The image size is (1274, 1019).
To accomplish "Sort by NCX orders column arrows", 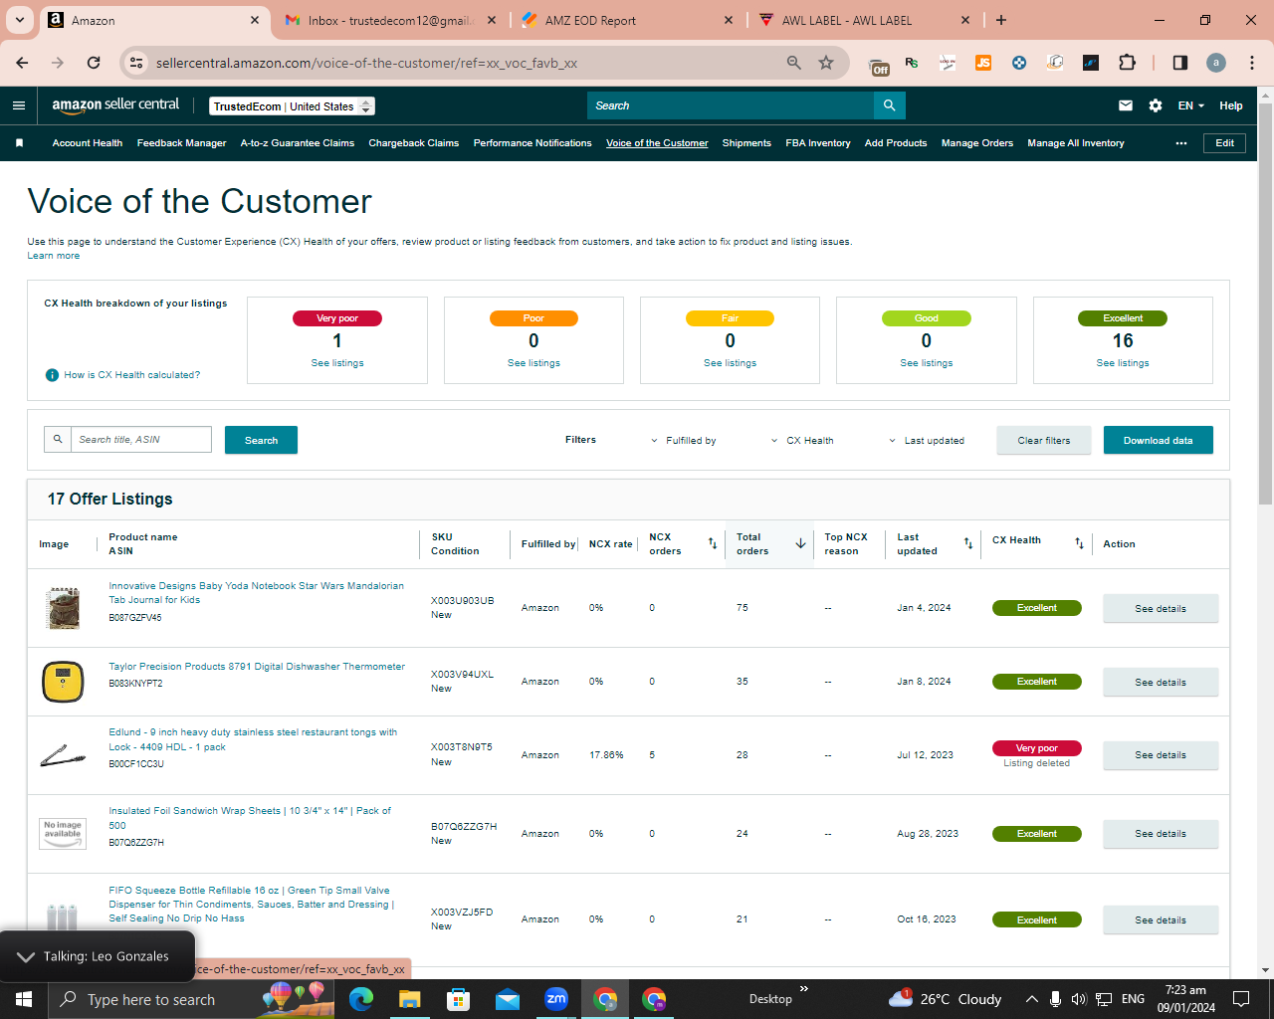I will [713, 543].
